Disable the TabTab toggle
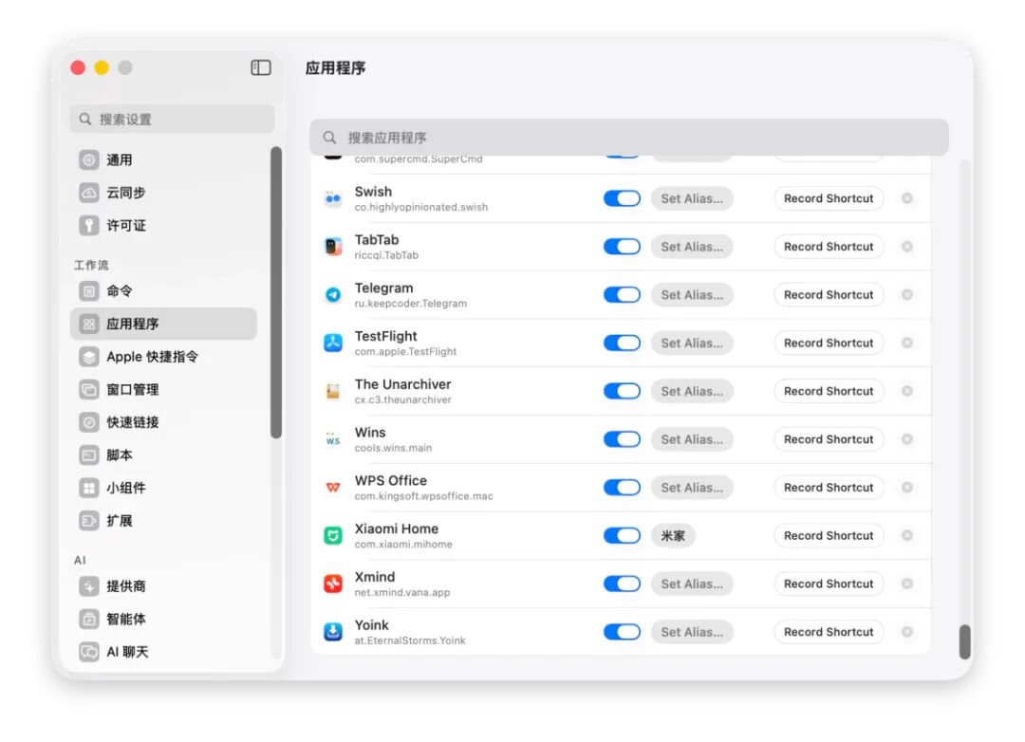This screenshot has height=742, width=1025. (622, 247)
